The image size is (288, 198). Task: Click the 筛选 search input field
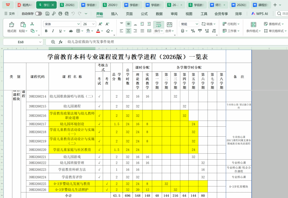coord(282,14)
